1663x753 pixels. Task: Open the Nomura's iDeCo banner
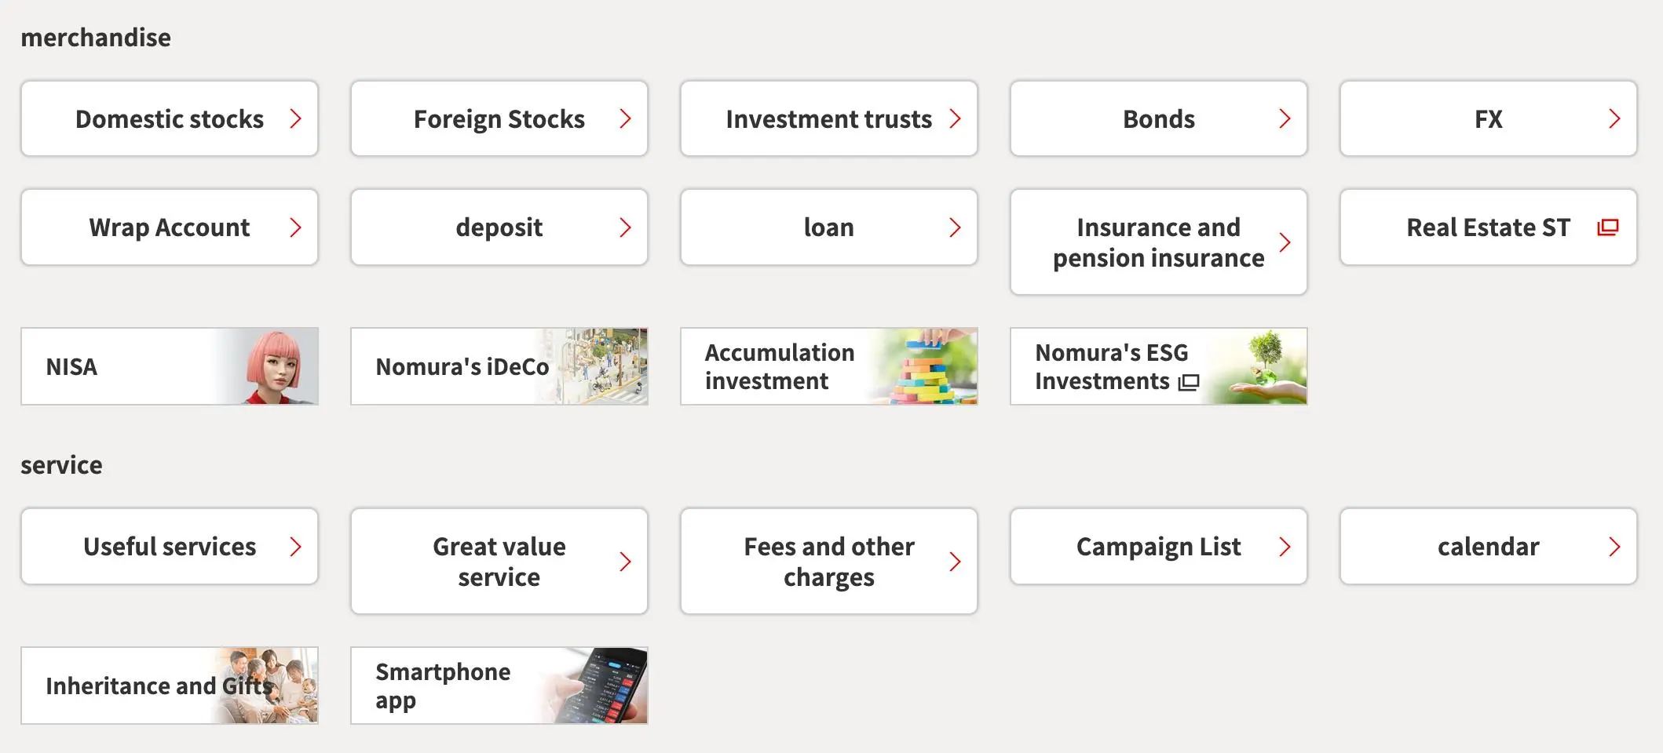click(499, 366)
